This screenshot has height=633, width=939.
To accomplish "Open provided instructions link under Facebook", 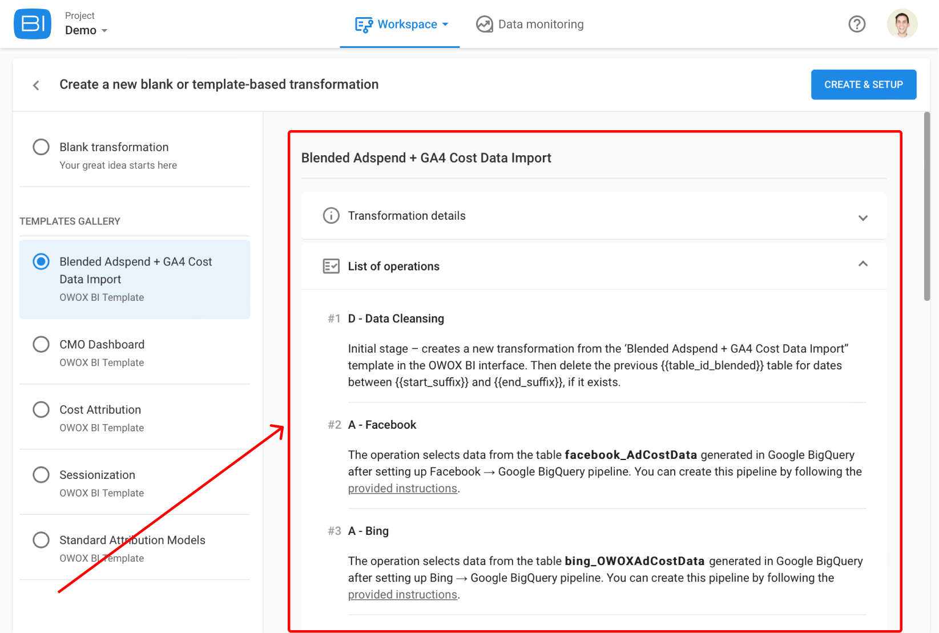I will click(402, 489).
